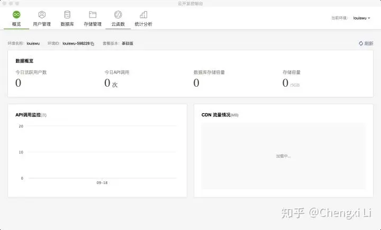Click the 今日API调用 label
The width and height of the screenshot is (381, 230).
click(117, 72)
